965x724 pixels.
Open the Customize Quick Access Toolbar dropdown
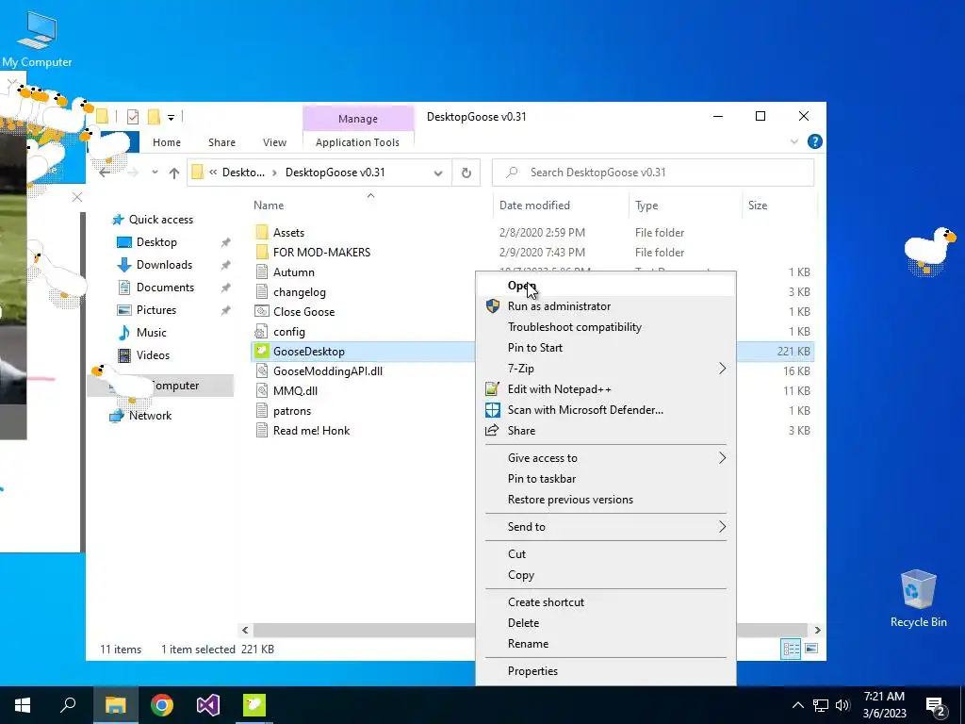[172, 117]
